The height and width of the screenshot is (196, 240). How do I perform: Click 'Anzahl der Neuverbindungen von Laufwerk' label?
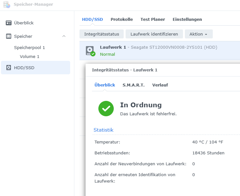(x=140, y=164)
